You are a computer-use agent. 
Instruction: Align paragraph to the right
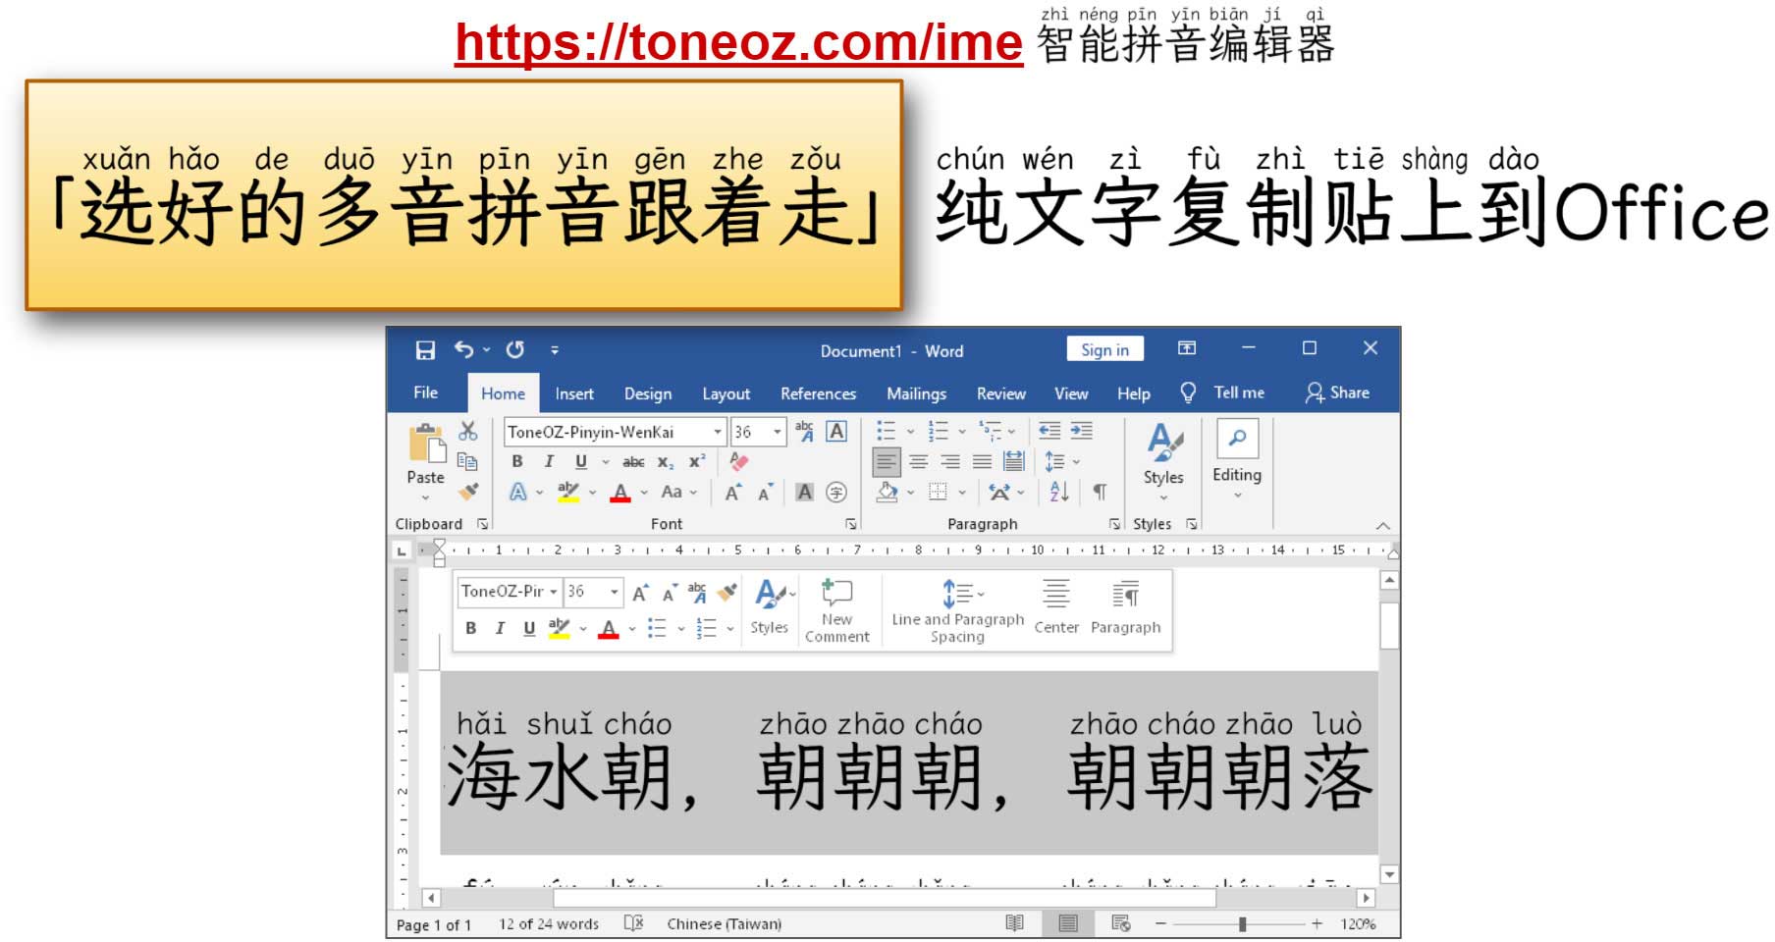(x=950, y=461)
